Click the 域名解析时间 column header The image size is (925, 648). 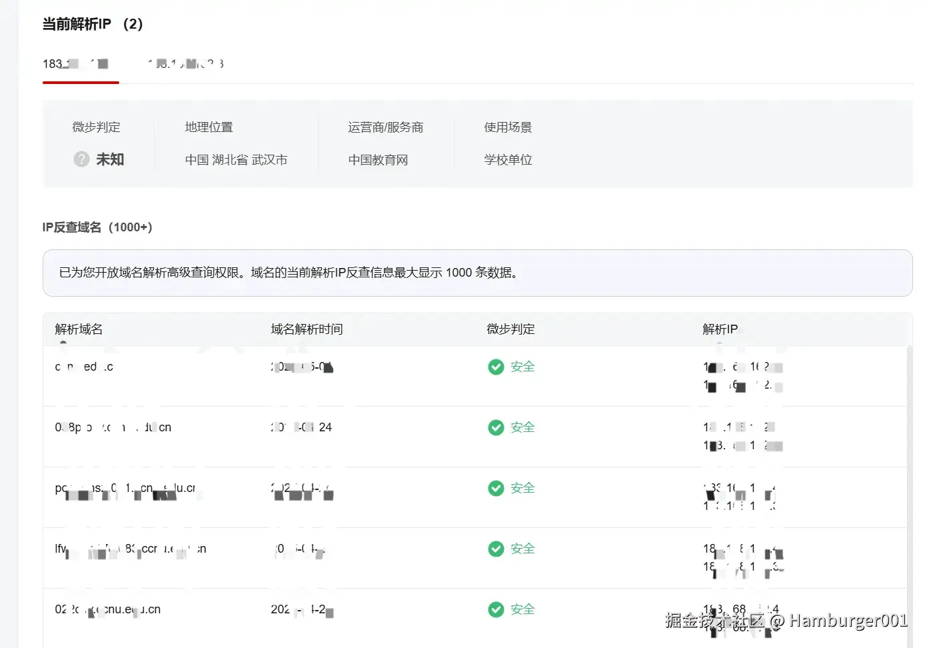[x=307, y=329]
